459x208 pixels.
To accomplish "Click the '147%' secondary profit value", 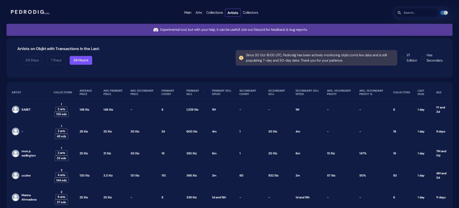I will (363, 153).
